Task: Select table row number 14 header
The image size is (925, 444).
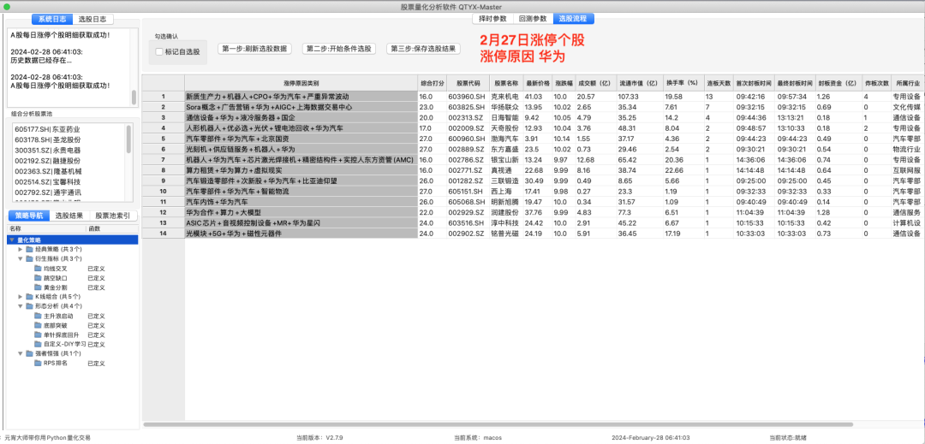Action: click(164, 234)
